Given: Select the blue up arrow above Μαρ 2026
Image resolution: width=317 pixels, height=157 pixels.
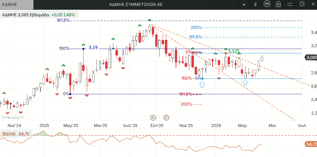Looking at the screenshot, I should point(245,83).
